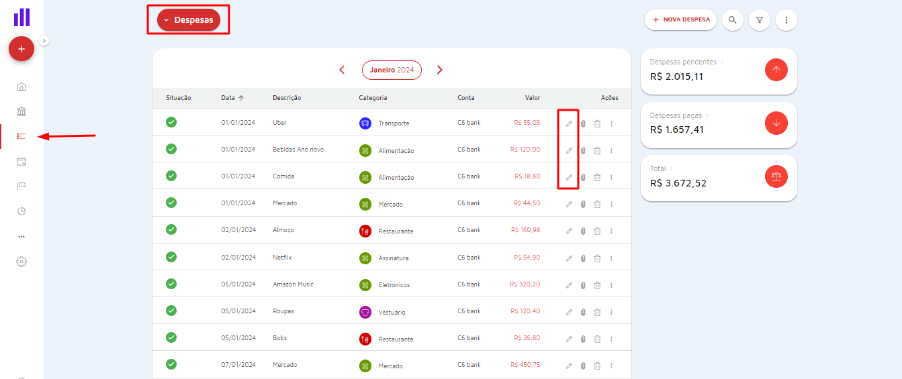Viewport: 902px width, 379px height.
Task: Sort by Valor column header
Action: (x=533, y=98)
